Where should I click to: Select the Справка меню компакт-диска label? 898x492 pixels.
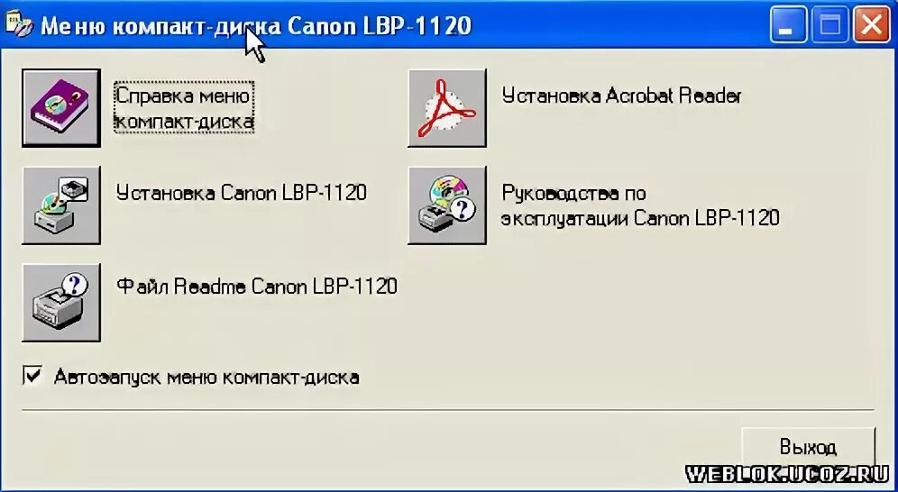pyautogui.click(x=184, y=107)
